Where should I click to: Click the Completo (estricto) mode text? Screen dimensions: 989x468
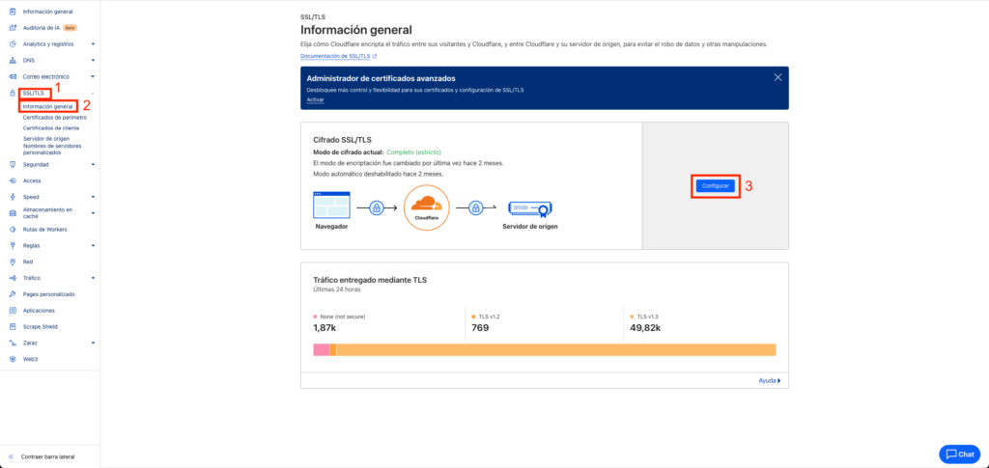(413, 151)
